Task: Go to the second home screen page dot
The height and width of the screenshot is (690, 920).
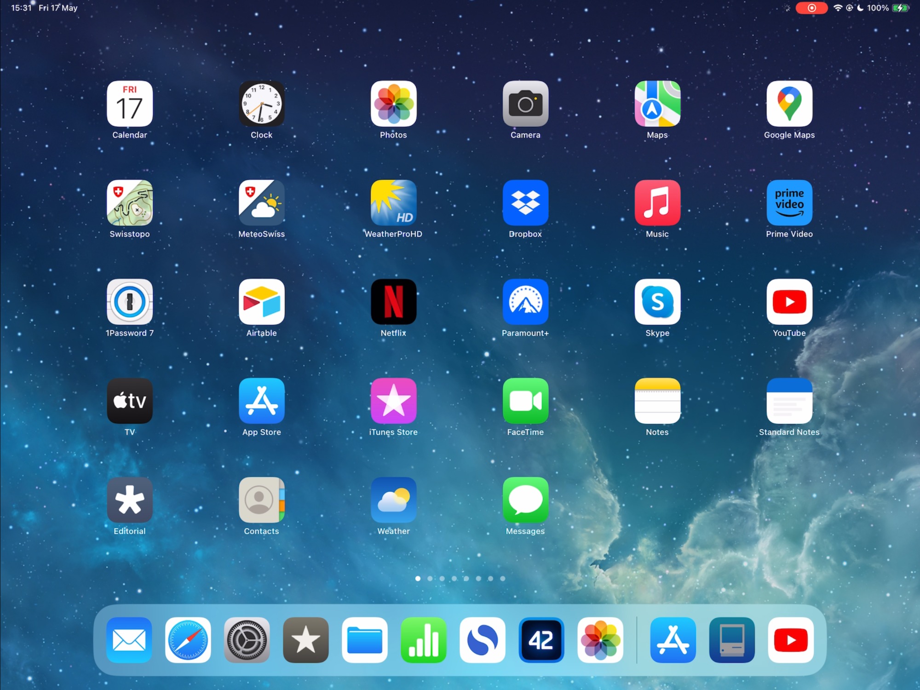Action: click(430, 579)
